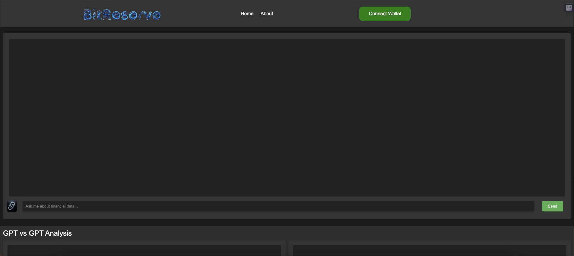Go to the About page
Viewport: 574px width, 256px height.
click(267, 14)
